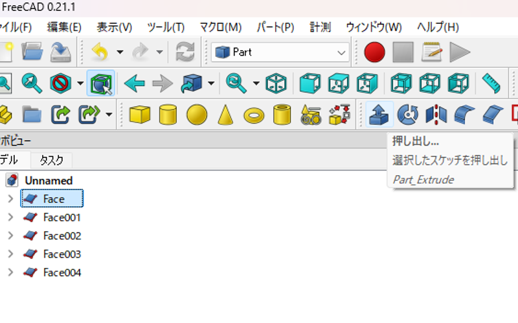Screen dimensions: 518x323
Task: Click the Extrude tool icon
Action: pyautogui.click(x=379, y=114)
